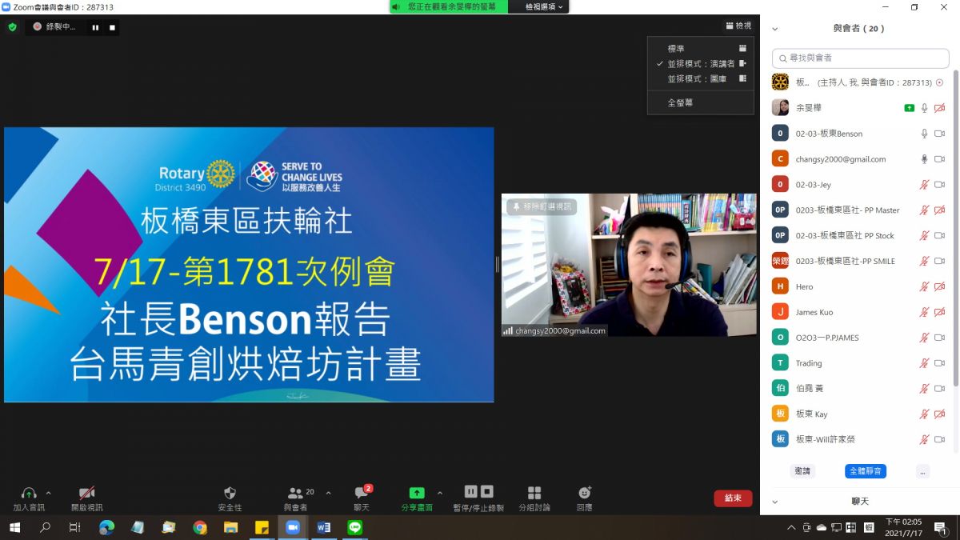Open Breakout Rooms (分組討論)
The image size is (960, 540).
point(534,498)
